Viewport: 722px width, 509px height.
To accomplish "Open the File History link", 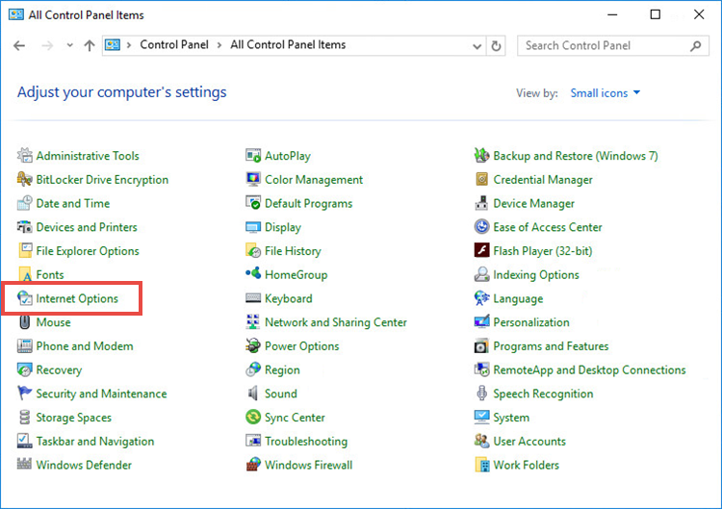I will pyautogui.click(x=293, y=251).
